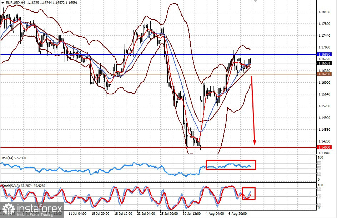Click the 20 level on the Stochastic scale
The height and width of the screenshot is (218, 337).
coord(320,204)
